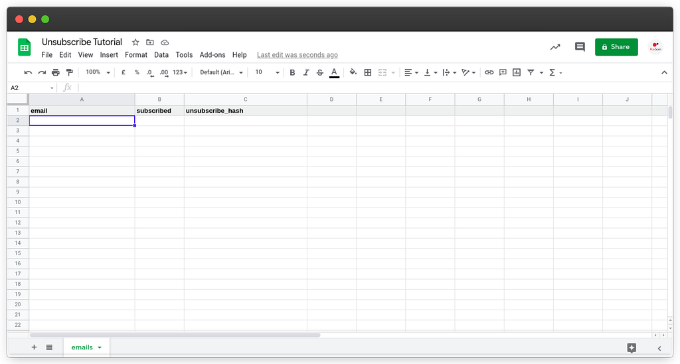
Task: Click the Print icon
Action: [56, 72]
